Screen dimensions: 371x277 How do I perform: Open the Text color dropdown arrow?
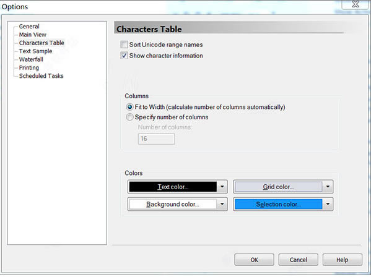point(222,187)
